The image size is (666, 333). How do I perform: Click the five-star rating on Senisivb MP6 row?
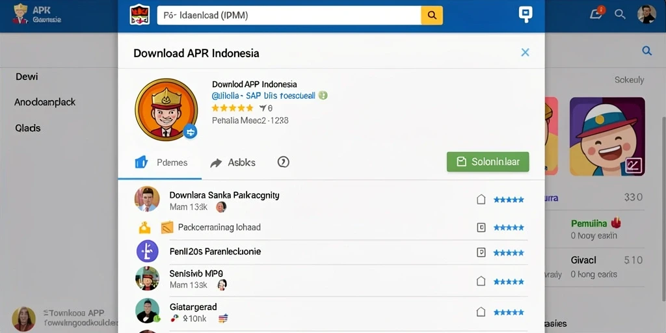[x=509, y=281]
